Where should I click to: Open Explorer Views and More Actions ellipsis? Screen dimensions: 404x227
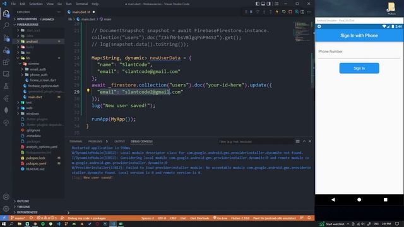59,12
